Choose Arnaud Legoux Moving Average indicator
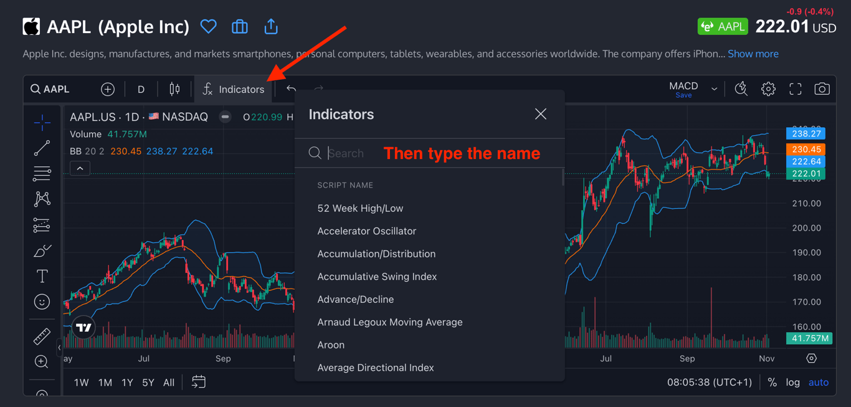Image resolution: width=851 pixels, height=407 pixels. point(390,322)
